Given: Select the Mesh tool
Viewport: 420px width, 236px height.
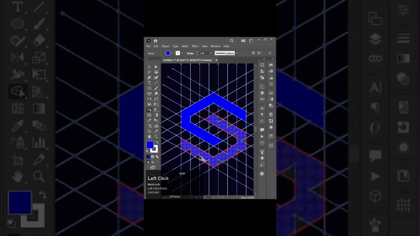Looking at the screenshot, I should [x=149, y=115].
